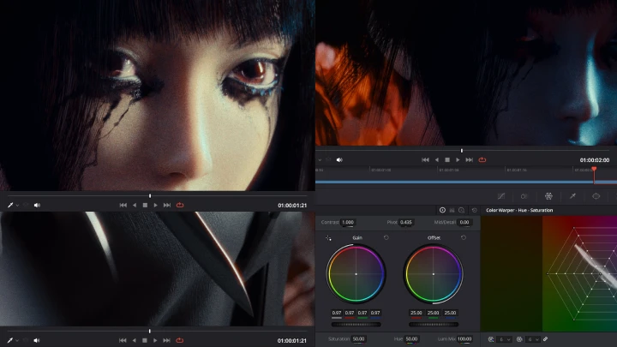Mute audio in the top-left viewer
The image size is (617, 347).
click(x=37, y=205)
